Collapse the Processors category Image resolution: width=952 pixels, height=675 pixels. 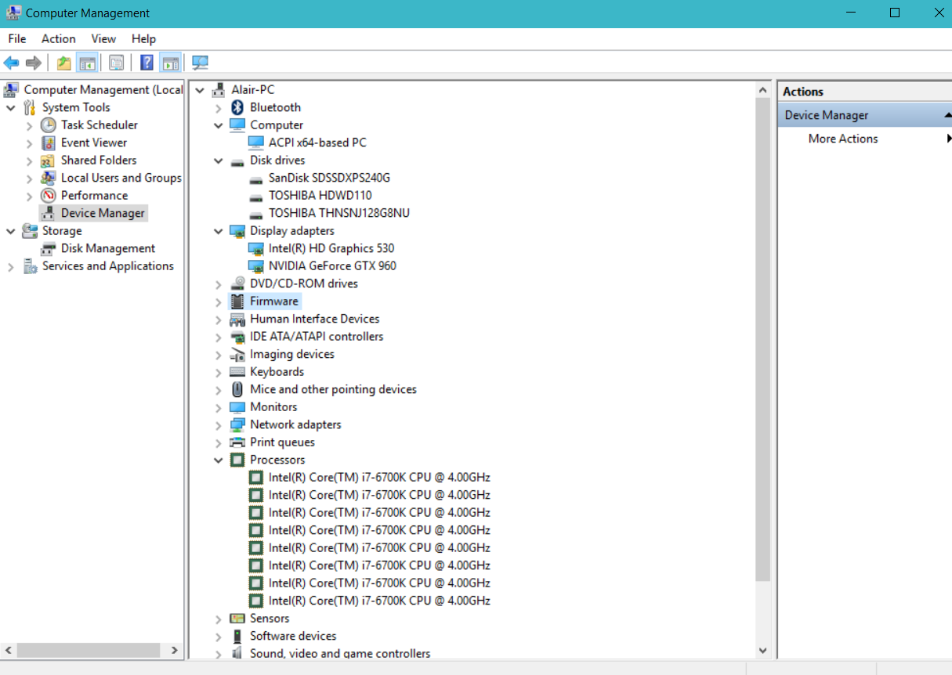(218, 460)
